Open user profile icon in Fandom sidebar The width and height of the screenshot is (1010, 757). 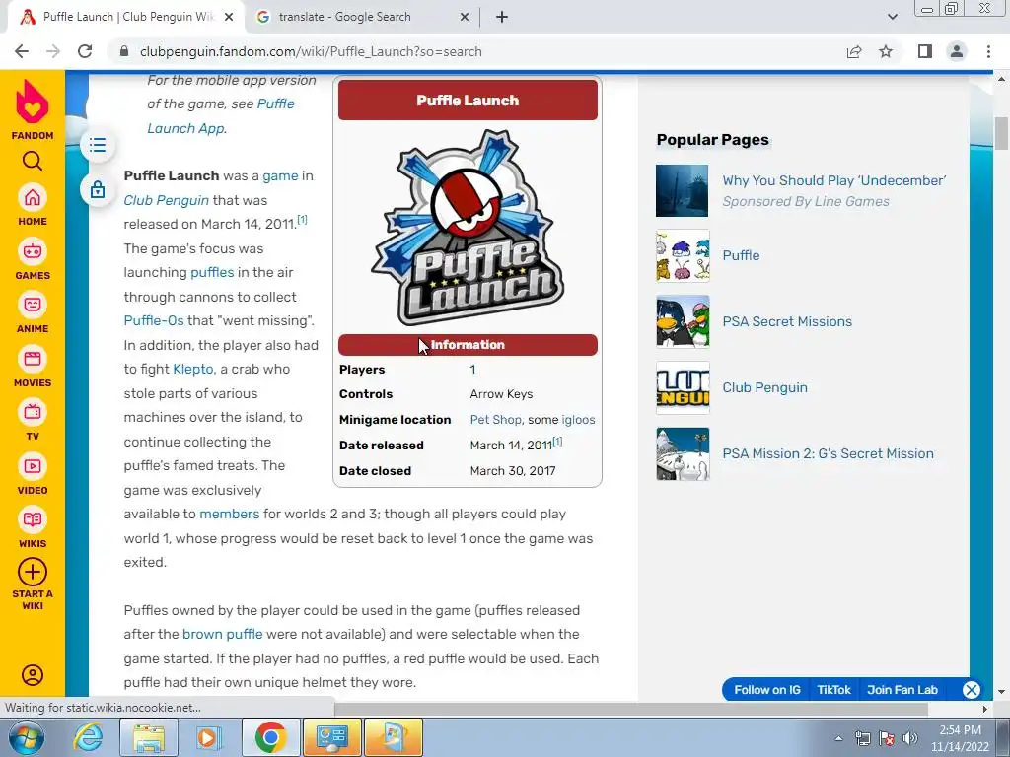pos(33,674)
